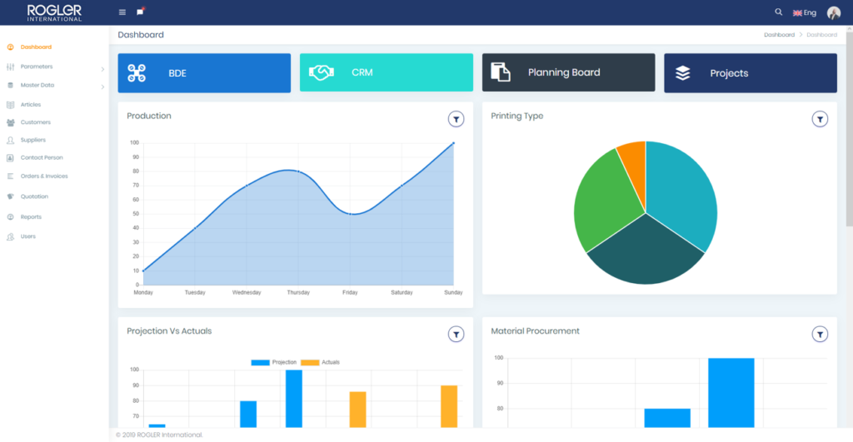Image resolution: width=853 pixels, height=442 pixels.
Task: Click the Printing Type filter icon
Action: click(x=820, y=119)
